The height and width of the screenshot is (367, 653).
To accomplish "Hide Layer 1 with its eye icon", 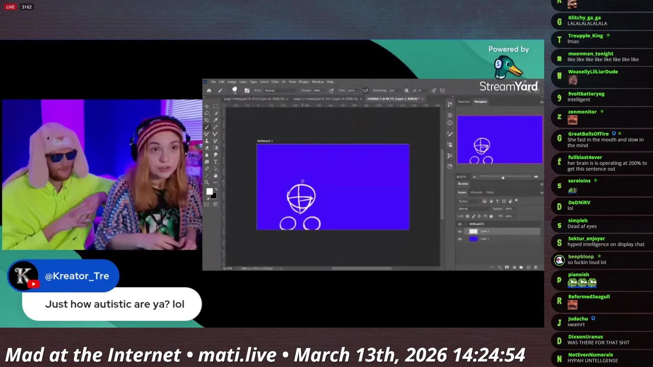I will [x=460, y=239].
